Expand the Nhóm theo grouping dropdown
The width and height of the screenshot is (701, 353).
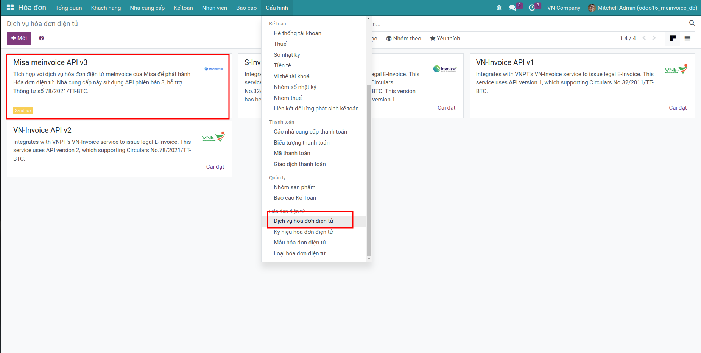pyautogui.click(x=403, y=39)
